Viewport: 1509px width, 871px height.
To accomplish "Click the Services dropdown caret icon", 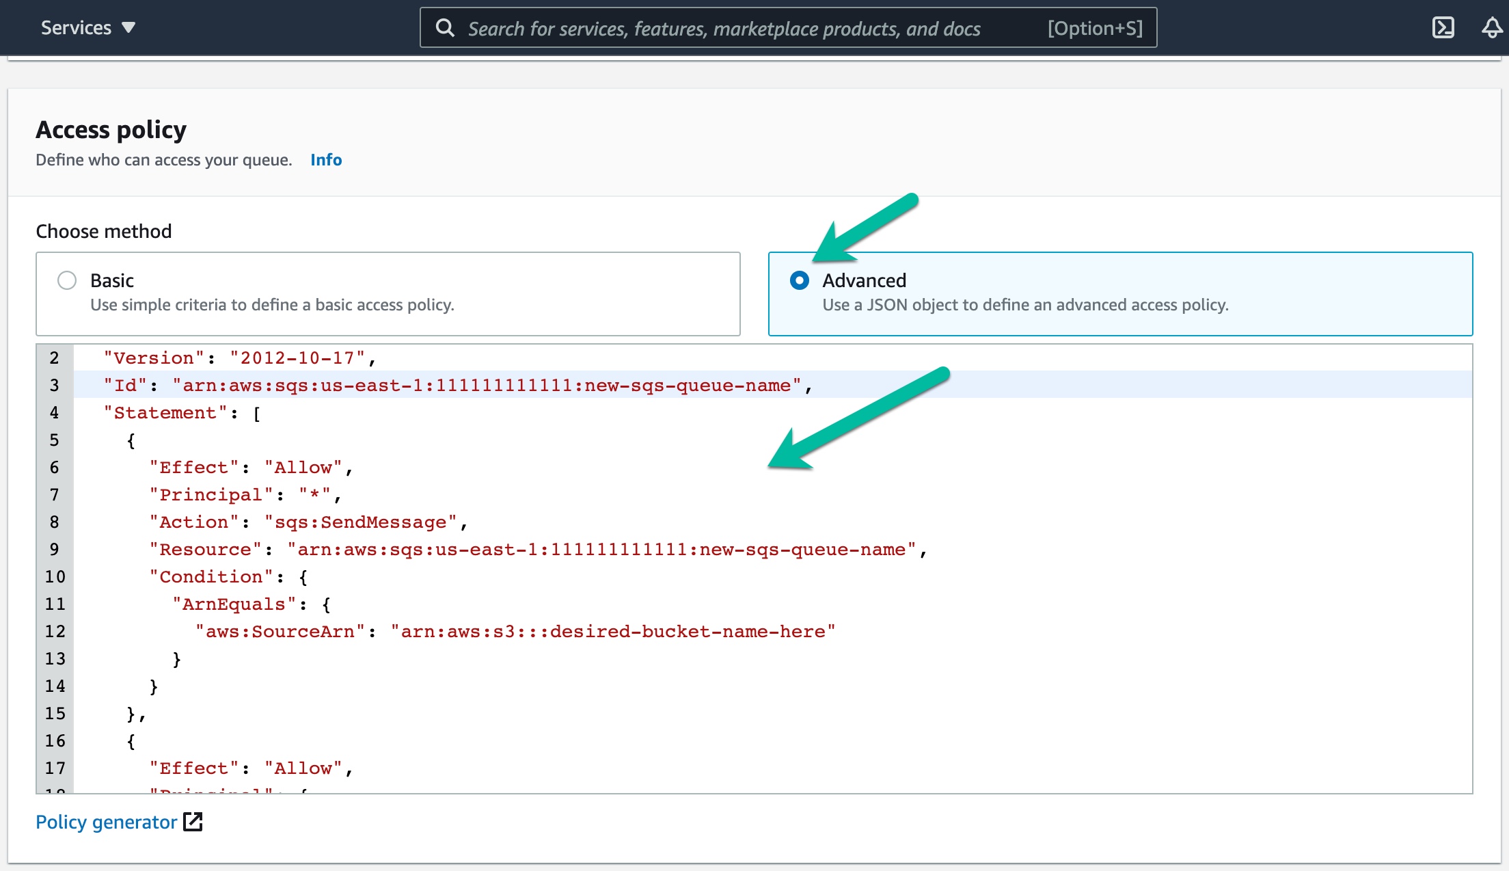I will [127, 29].
